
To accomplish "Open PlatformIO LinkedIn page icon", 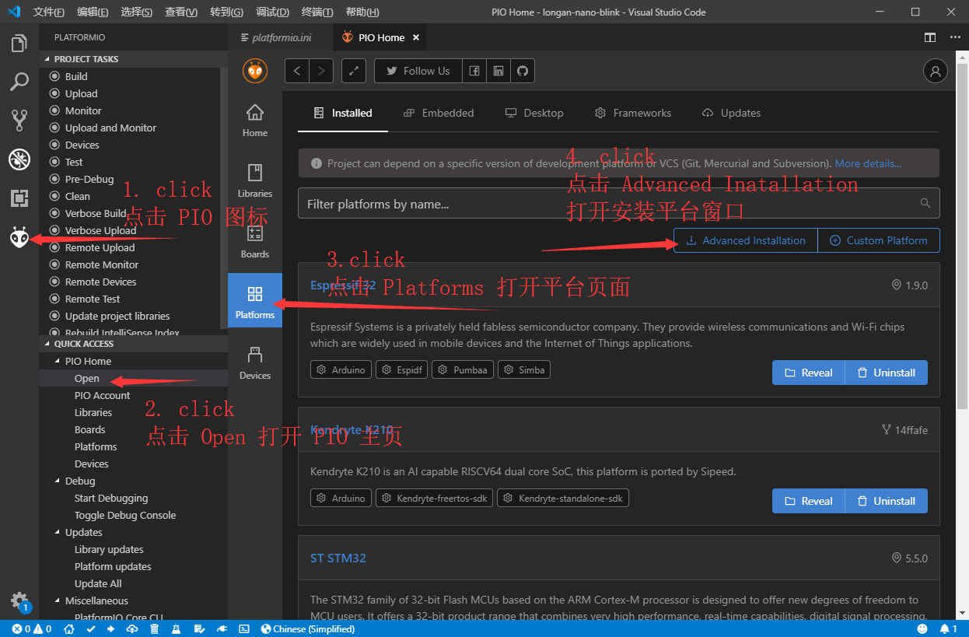I will coord(498,71).
